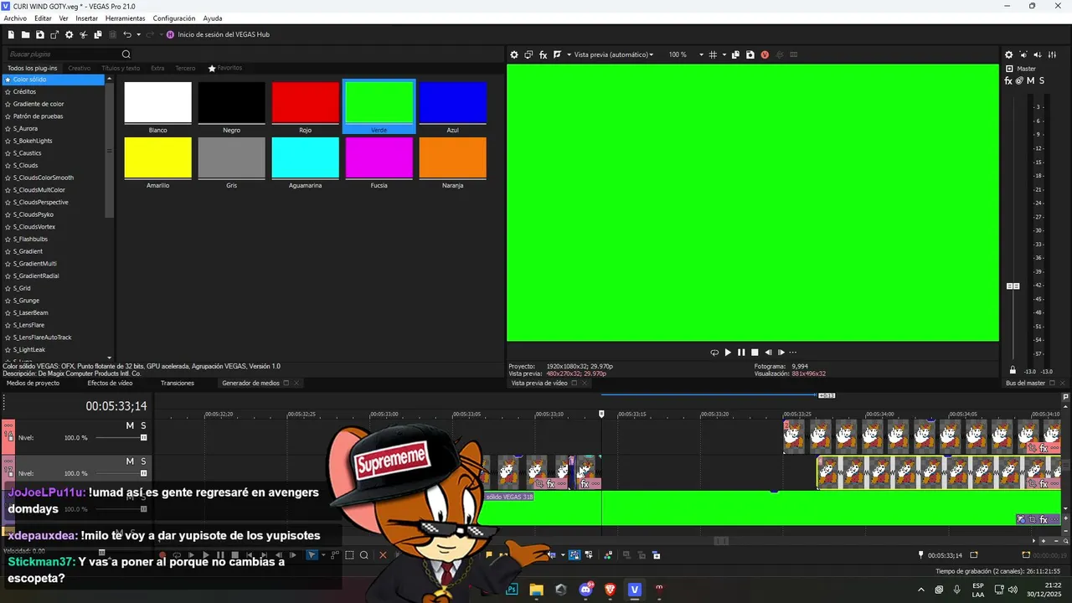The image size is (1072, 603).
Task: Open more preview transport options ellipsis
Action: pos(793,353)
